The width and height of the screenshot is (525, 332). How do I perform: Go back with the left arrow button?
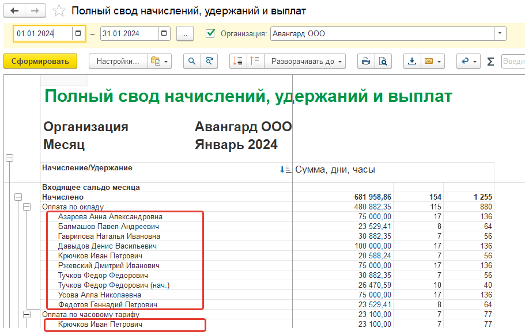pyautogui.click(x=14, y=11)
